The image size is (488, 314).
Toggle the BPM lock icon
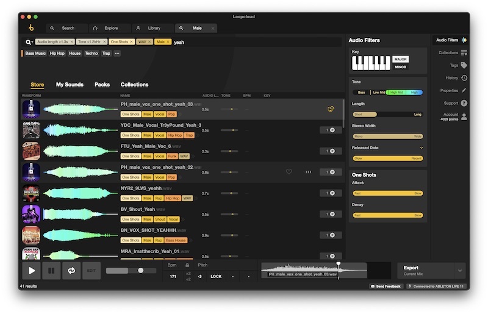click(187, 265)
